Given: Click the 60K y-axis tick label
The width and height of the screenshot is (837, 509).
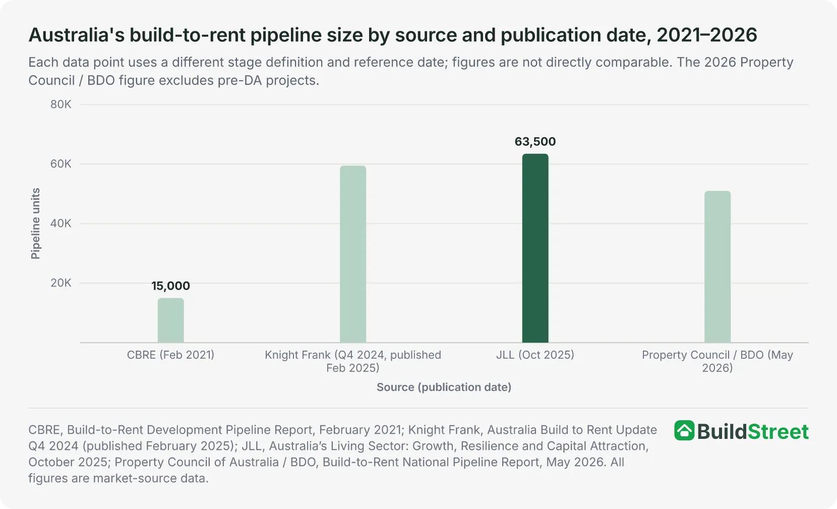Looking at the screenshot, I should 61,164.
